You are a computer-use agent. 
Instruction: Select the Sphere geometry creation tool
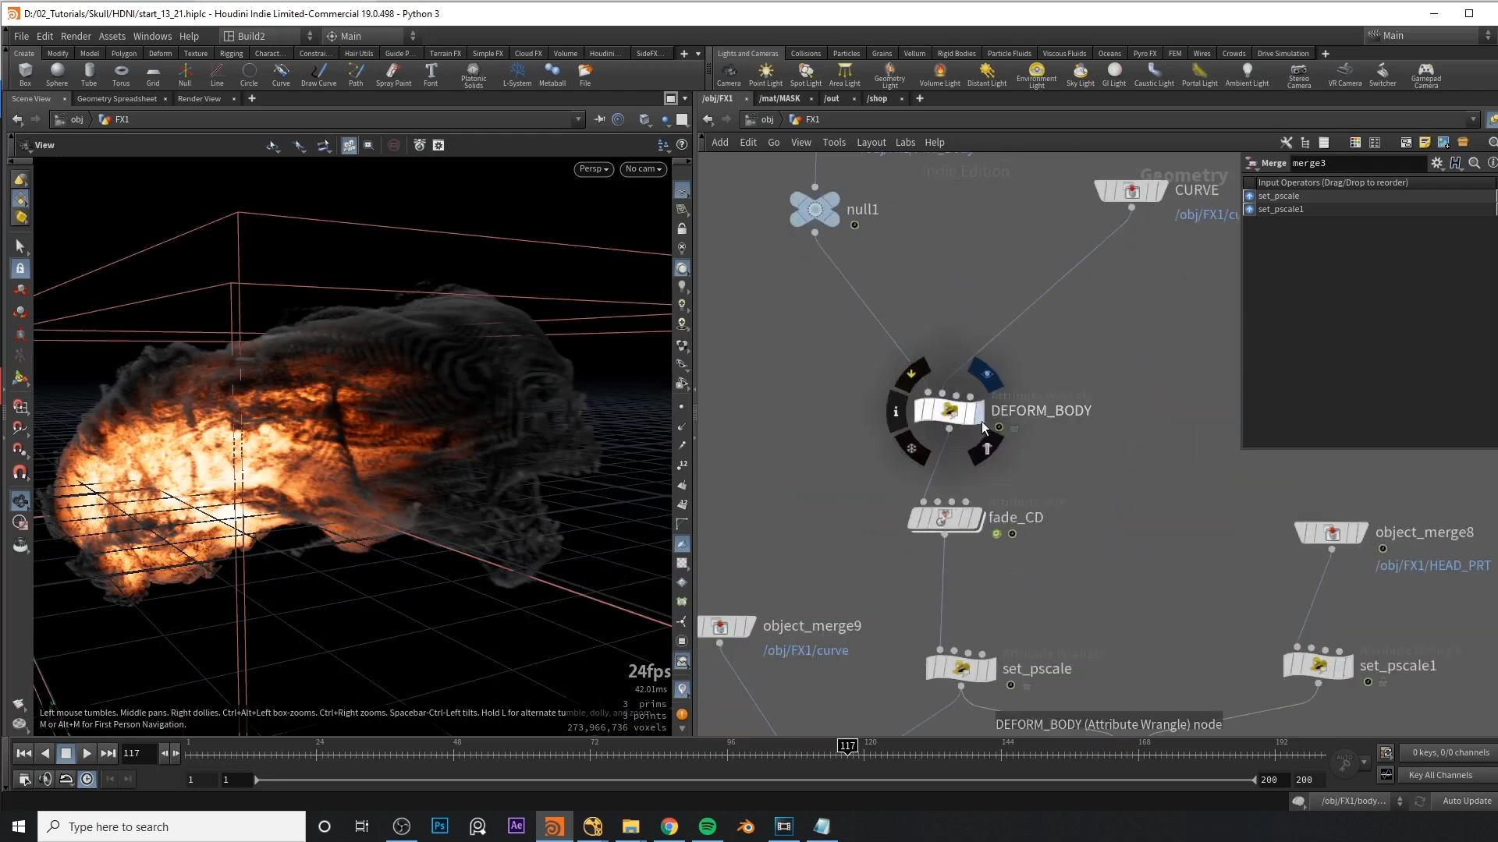click(57, 73)
